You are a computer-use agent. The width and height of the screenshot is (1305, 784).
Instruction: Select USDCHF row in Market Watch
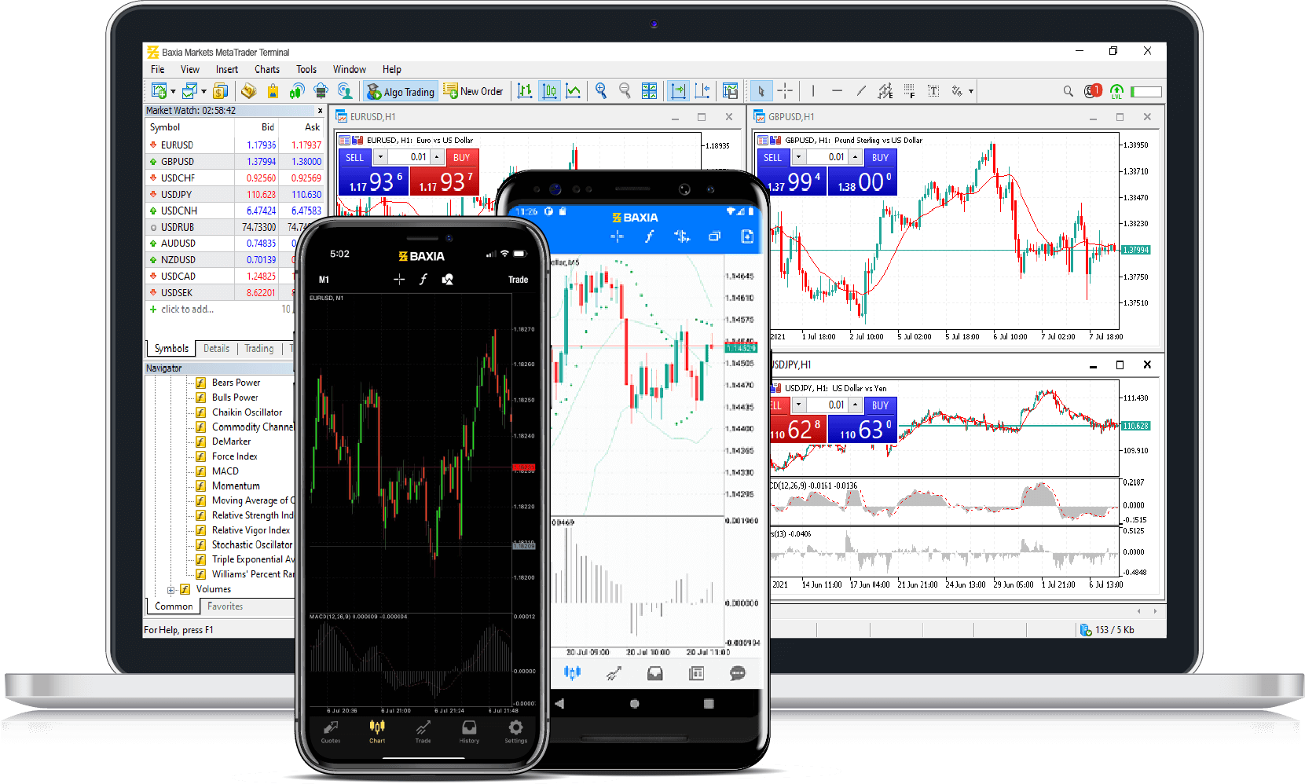click(235, 178)
